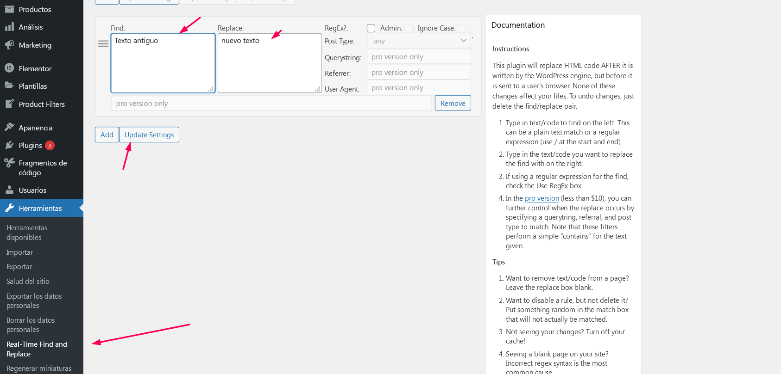Click the Plugins update count badge
Viewport: 781px width, 374px height.
pos(50,145)
